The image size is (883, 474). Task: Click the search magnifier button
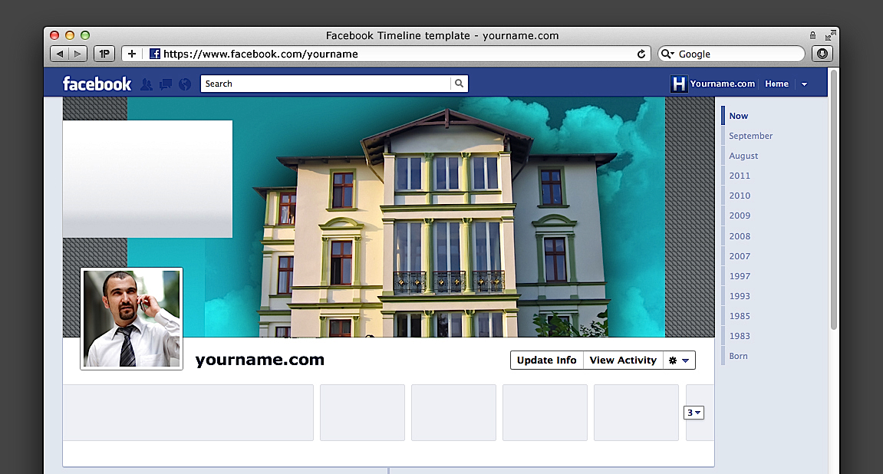[x=459, y=84]
